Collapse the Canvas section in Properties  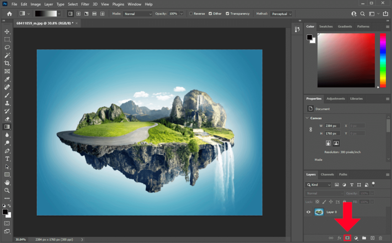307,118
